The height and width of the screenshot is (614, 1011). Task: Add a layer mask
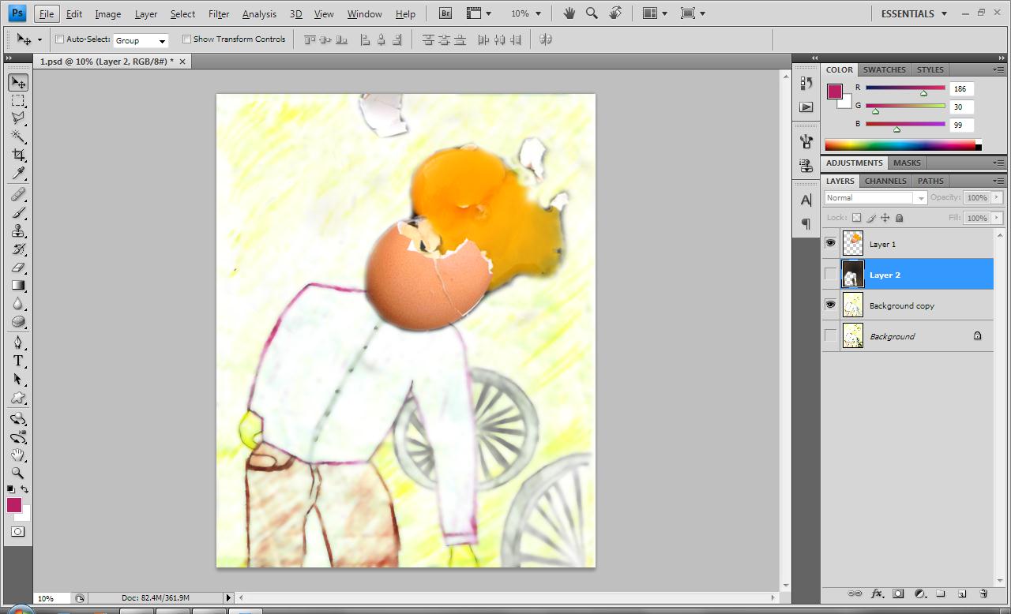898,593
